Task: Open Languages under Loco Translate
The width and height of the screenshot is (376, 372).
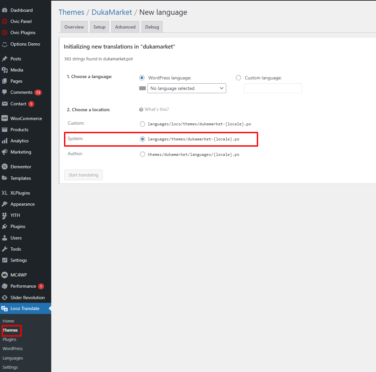Action: 13,358
